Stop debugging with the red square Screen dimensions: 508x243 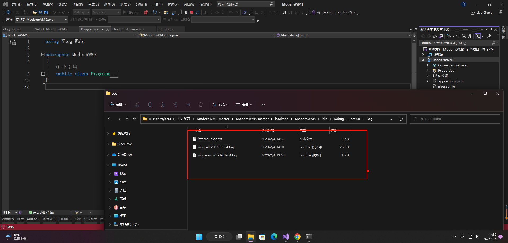[x=192, y=12]
